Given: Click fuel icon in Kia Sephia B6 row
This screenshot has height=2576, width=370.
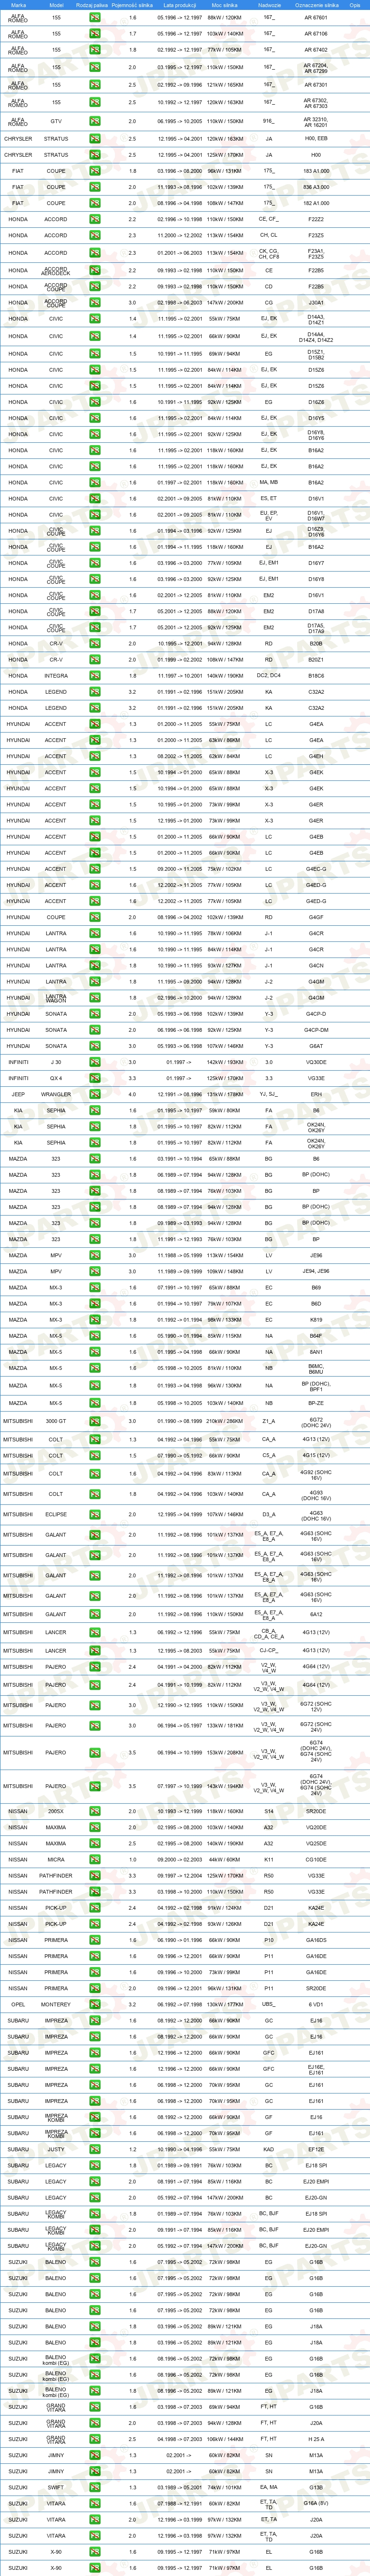Looking at the screenshot, I should click(95, 1110).
